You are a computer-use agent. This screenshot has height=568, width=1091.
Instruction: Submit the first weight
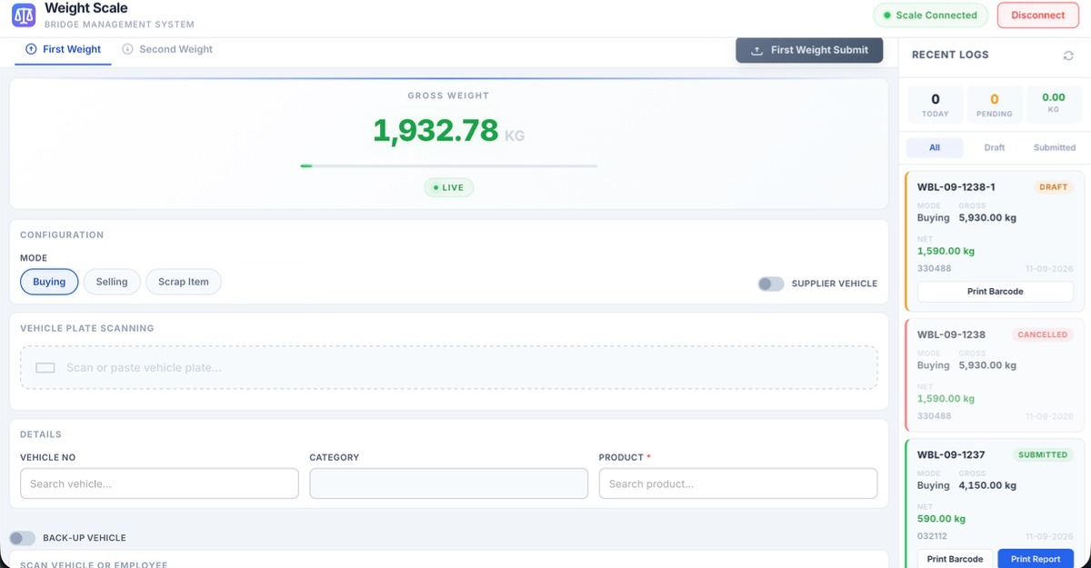coord(809,50)
